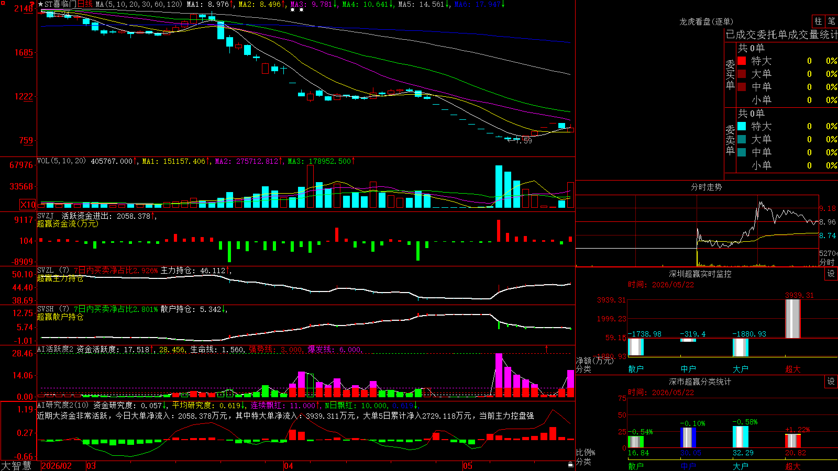
Task: Click the SVZJ indicator name
Action: [46, 216]
